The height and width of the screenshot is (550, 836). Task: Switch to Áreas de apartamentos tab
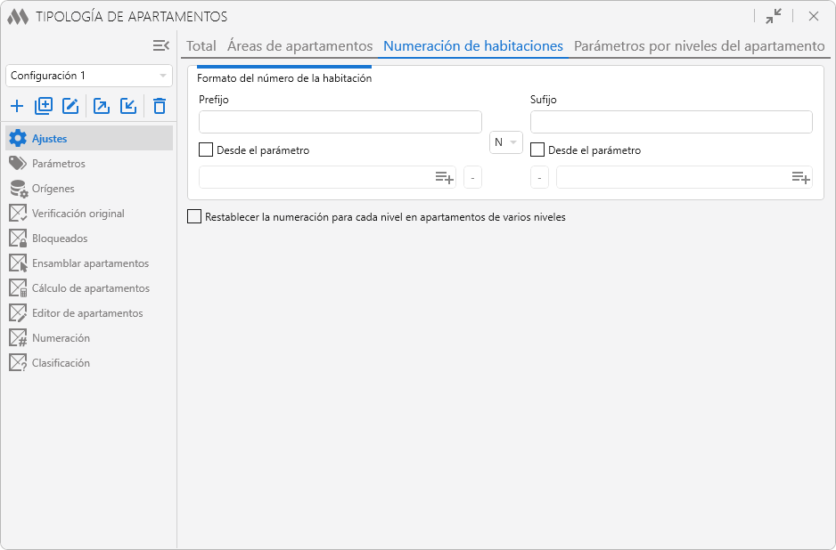tap(299, 46)
